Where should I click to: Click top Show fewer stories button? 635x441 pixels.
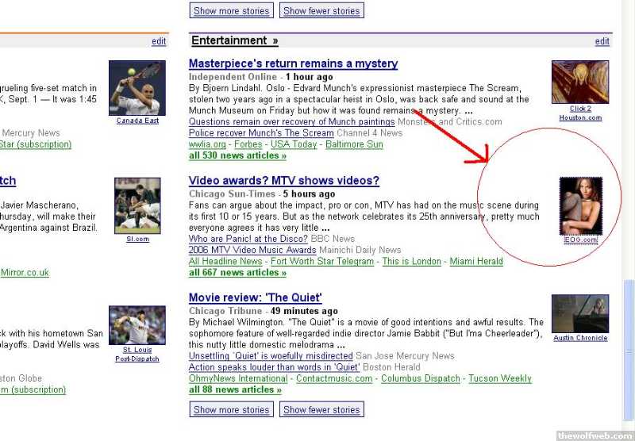[x=321, y=11]
